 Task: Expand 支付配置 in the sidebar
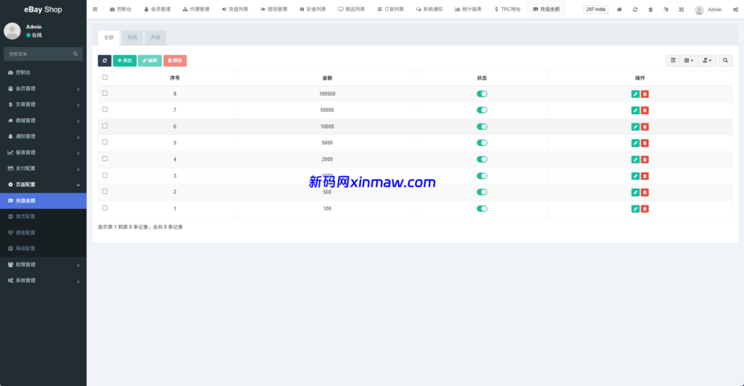43,168
